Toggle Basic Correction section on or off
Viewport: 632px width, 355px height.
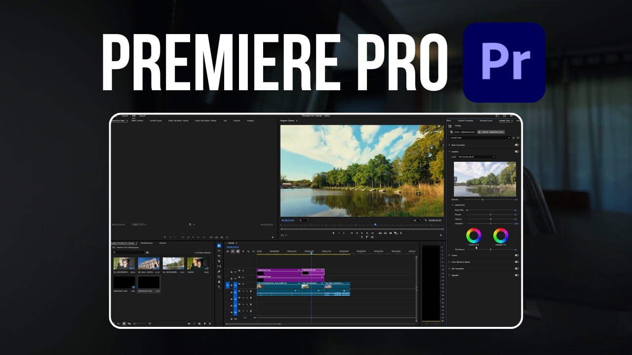(516, 145)
